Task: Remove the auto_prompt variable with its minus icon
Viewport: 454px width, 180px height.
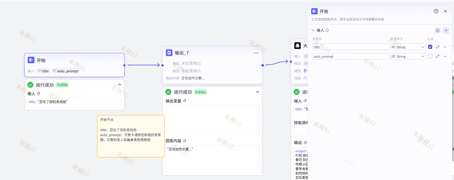Action: [x=445, y=56]
